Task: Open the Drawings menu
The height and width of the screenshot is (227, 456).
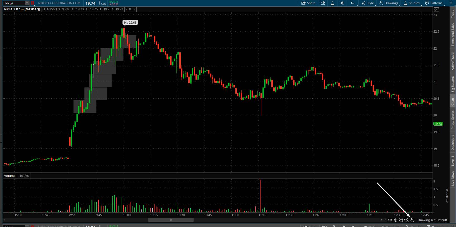Action: (x=389, y=3)
